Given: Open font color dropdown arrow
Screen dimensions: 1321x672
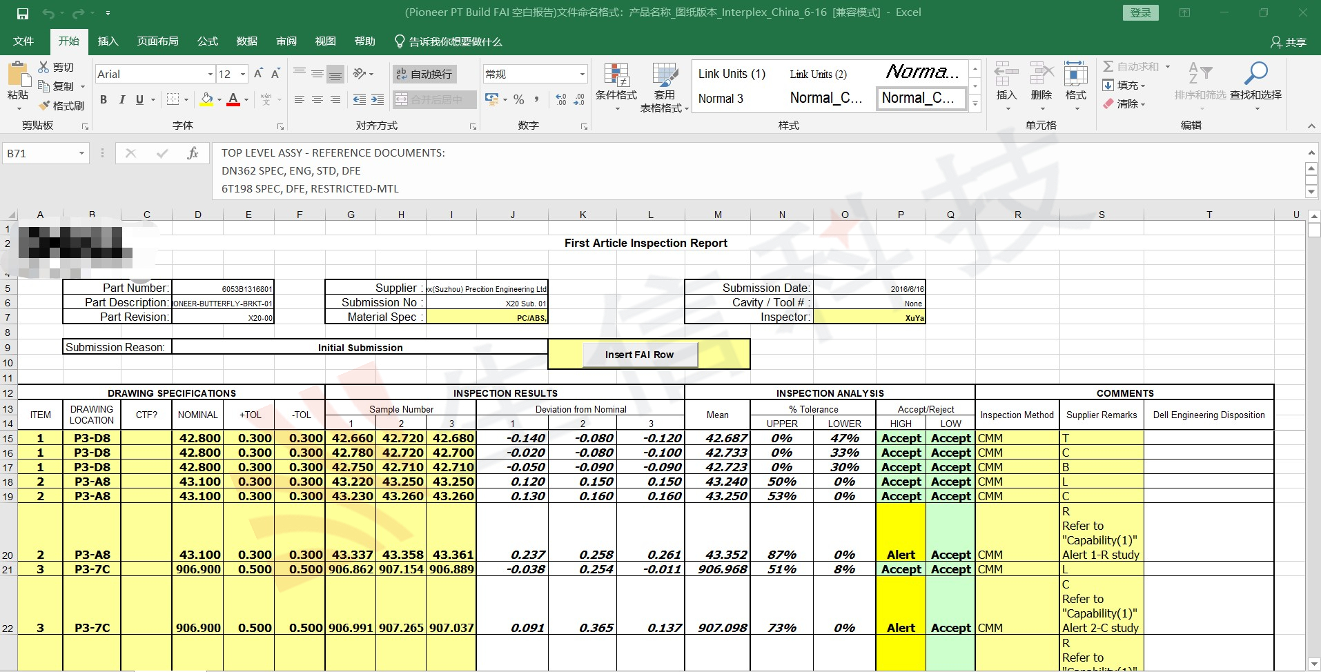Looking at the screenshot, I should coord(246,99).
